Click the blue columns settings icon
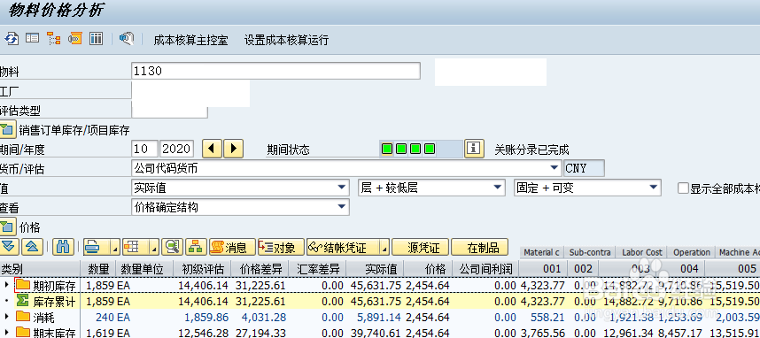The height and width of the screenshot is (338, 760). tap(96, 39)
